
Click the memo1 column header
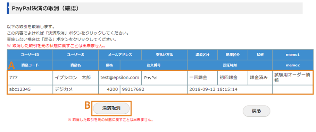(293, 54)
